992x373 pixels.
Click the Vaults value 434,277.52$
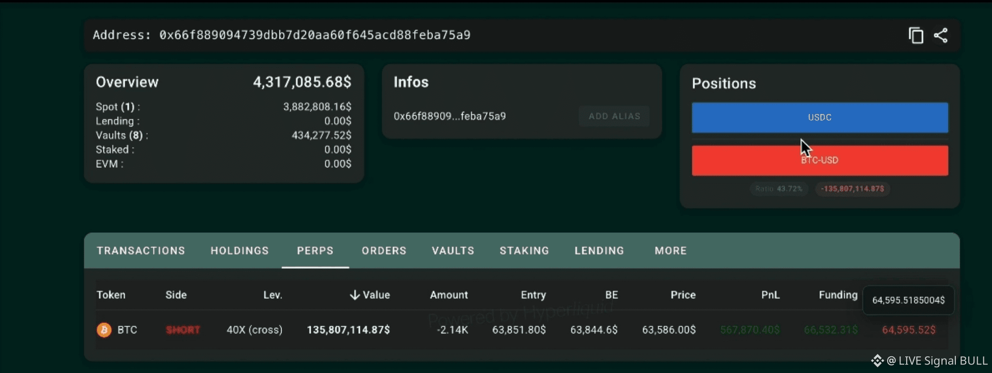[322, 135]
